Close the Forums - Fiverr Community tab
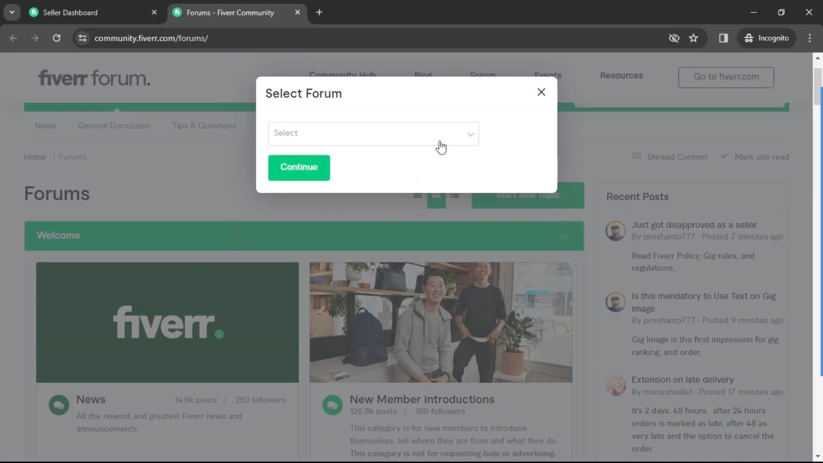823x463 pixels. pyautogui.click(x=297, y=12)
